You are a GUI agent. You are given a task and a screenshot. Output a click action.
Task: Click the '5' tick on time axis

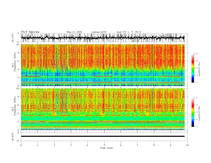click(x=104, y=145)
